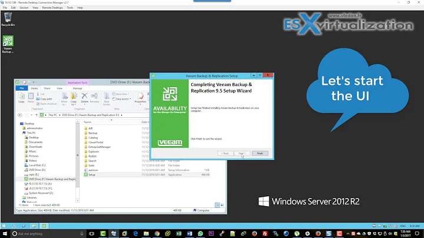Select the Cloud Portal folder

point(95,142)
